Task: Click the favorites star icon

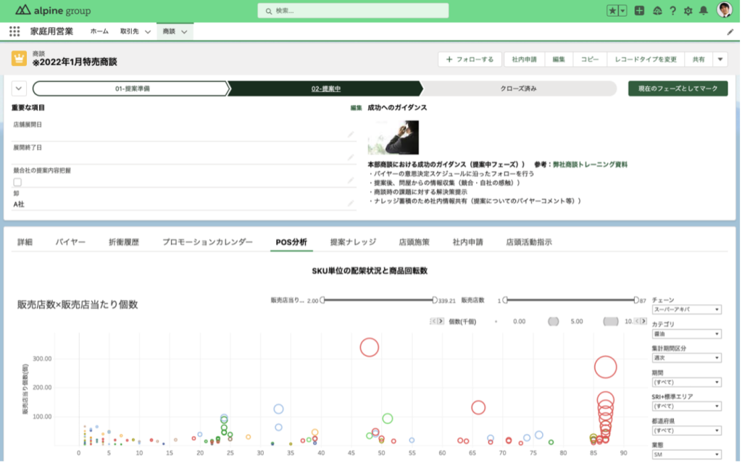Action: 612,11
